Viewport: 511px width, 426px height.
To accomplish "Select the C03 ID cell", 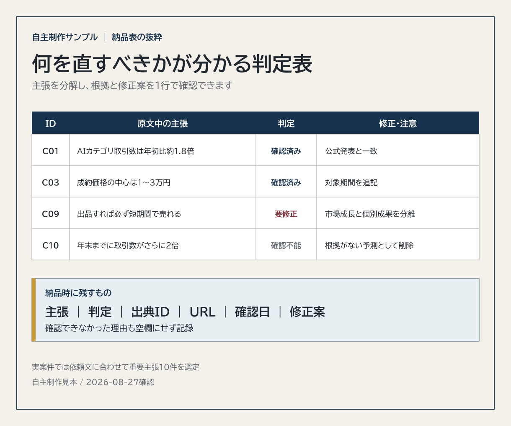I will [51, 182].
